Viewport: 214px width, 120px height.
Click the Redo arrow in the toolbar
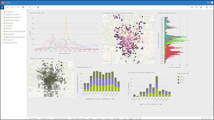pos(34,7)
